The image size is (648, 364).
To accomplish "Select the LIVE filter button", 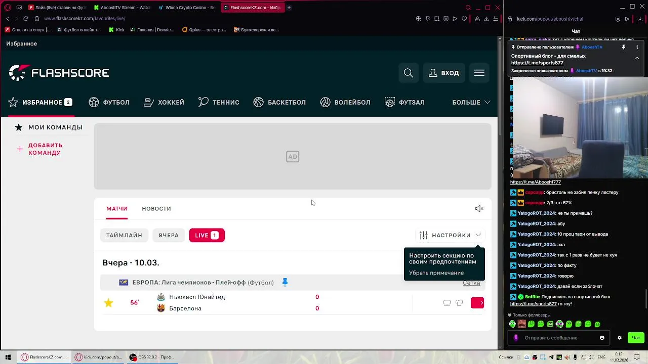I will 207,235.
